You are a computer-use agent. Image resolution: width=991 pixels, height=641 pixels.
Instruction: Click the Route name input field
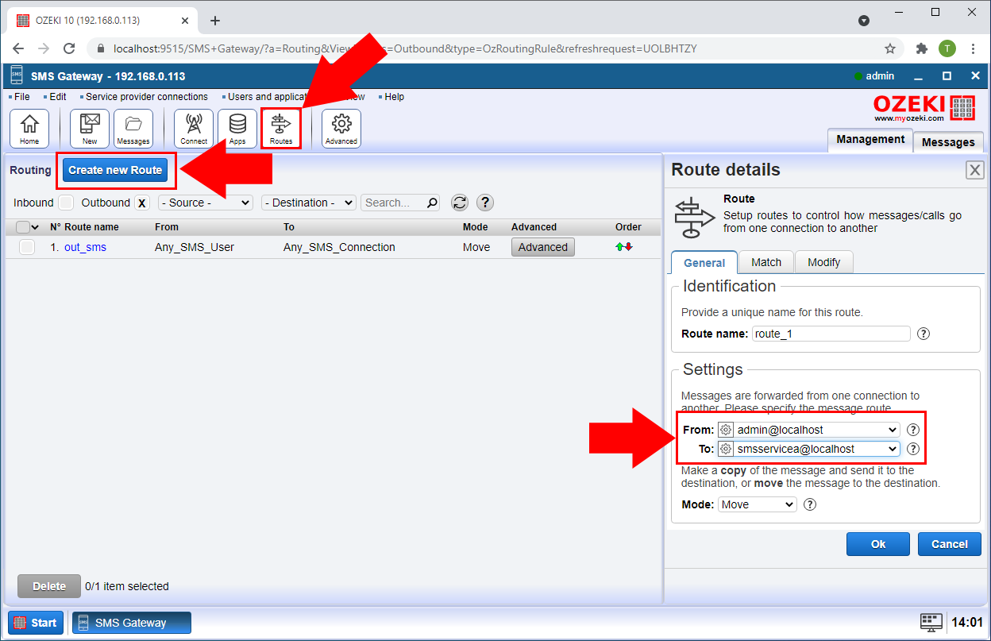coord(831,334)
